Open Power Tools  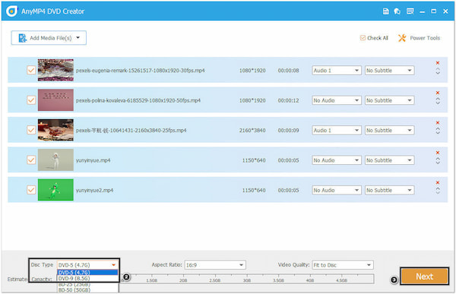point(419,38)
